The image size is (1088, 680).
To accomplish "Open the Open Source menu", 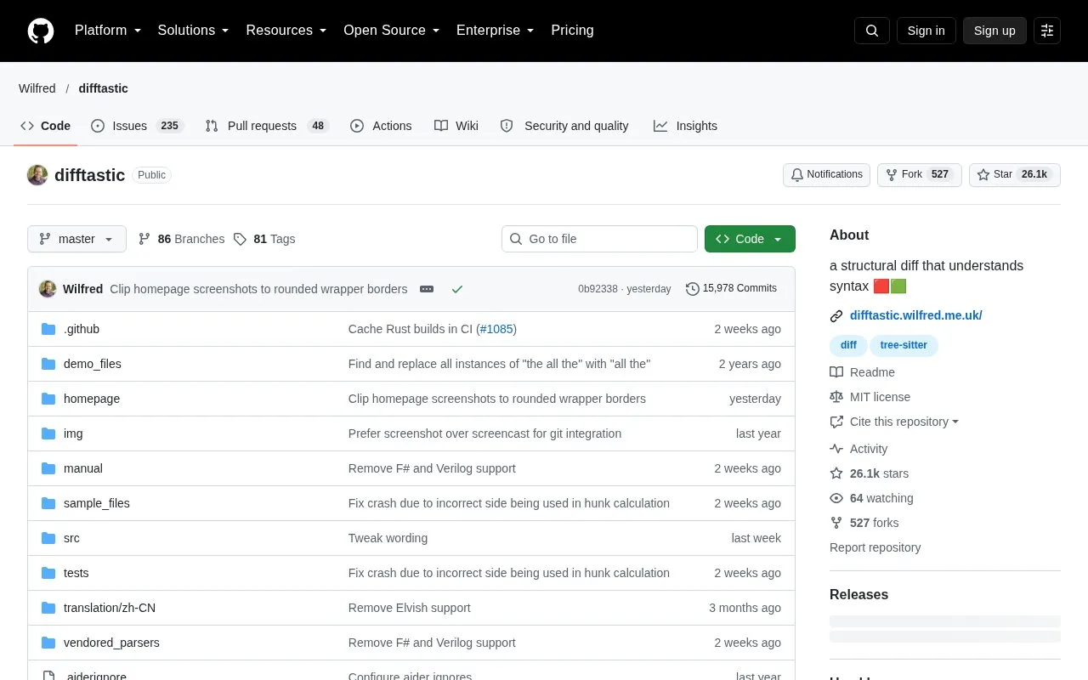I will [x=392, y=31].
